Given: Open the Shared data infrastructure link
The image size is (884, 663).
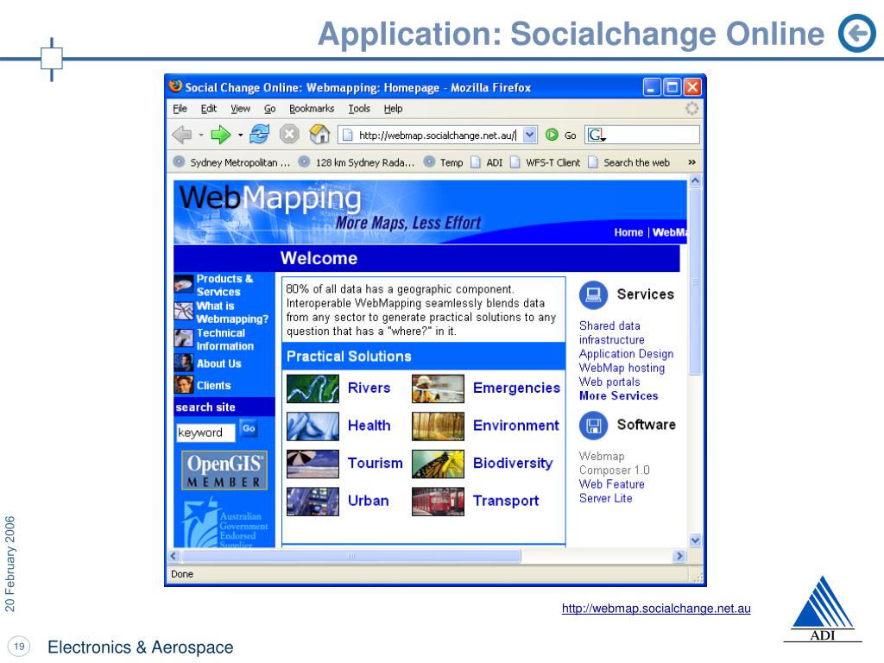Looking at the screenshot, I should tap(611, 332).
